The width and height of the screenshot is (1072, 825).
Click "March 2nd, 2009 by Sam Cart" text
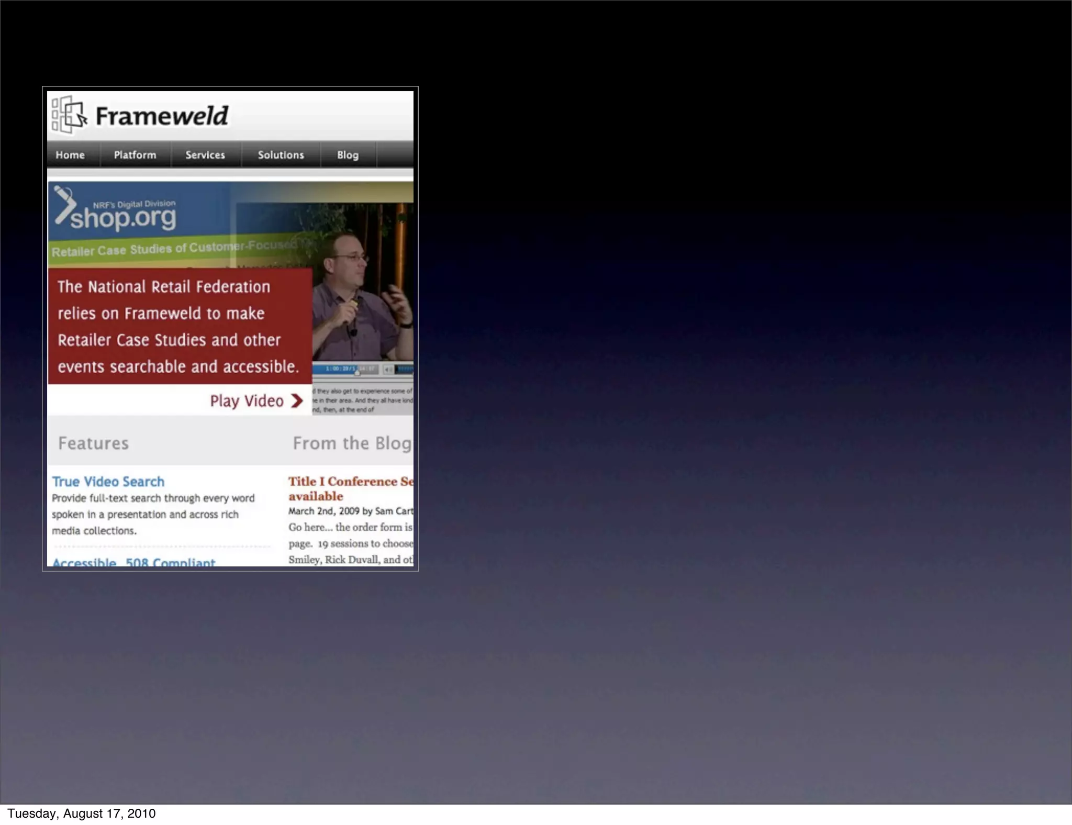click(x=351, y=511)
